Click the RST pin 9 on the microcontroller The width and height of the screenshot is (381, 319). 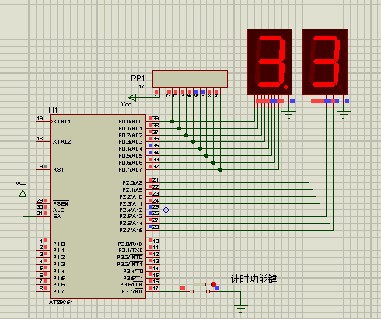(43, 169)
